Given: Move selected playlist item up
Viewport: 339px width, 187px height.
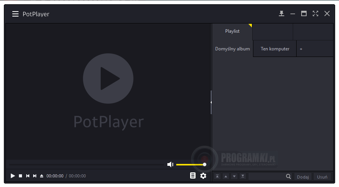Looking at the screenshot, I should (x=226, y=177).
